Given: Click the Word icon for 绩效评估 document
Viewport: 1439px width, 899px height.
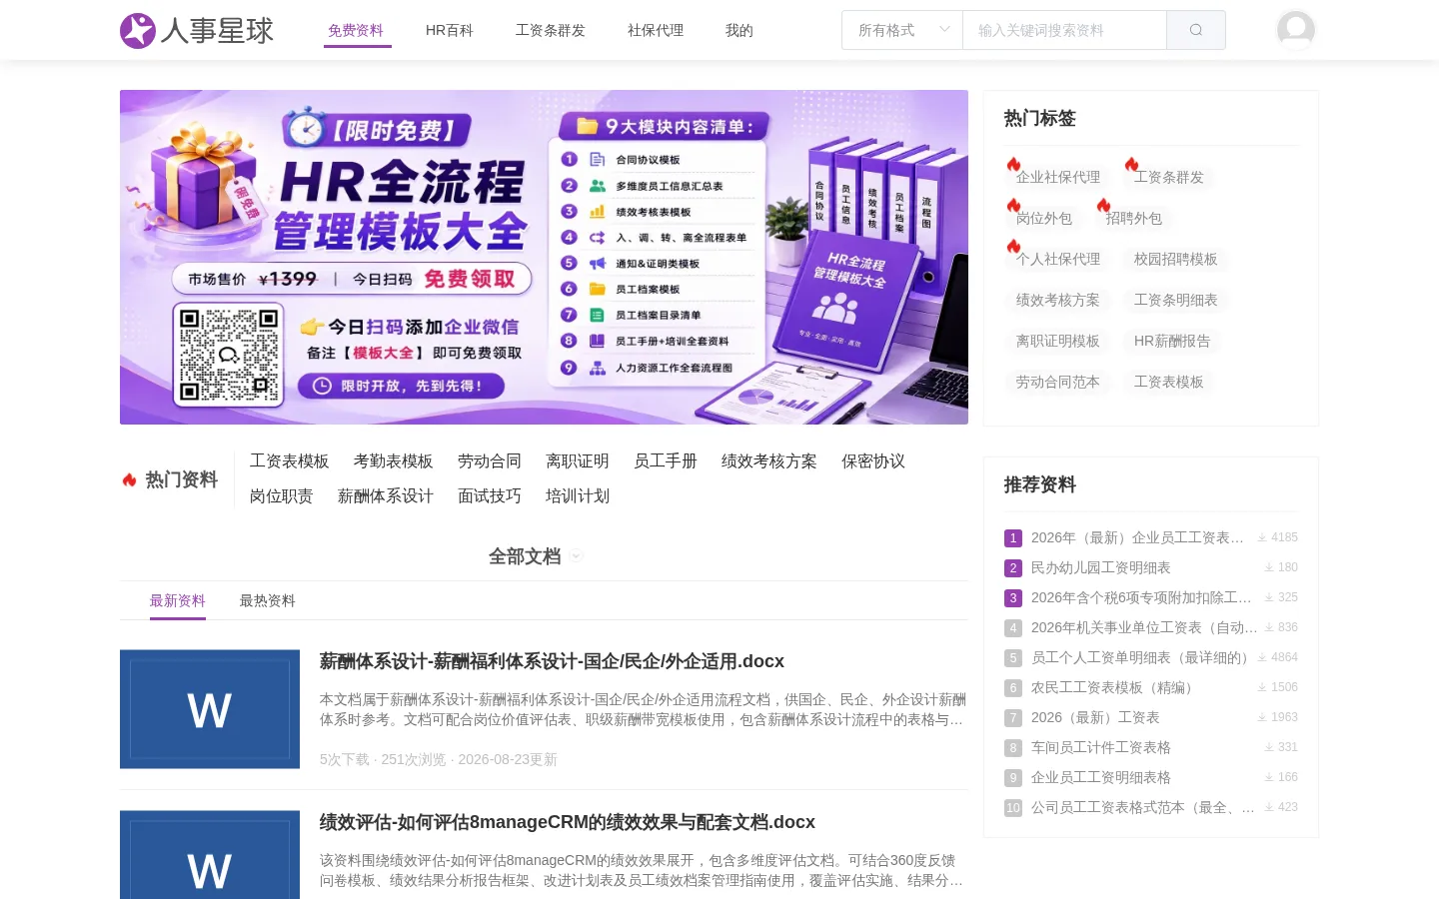Looking at the screenshot, I should coord(210,855).
